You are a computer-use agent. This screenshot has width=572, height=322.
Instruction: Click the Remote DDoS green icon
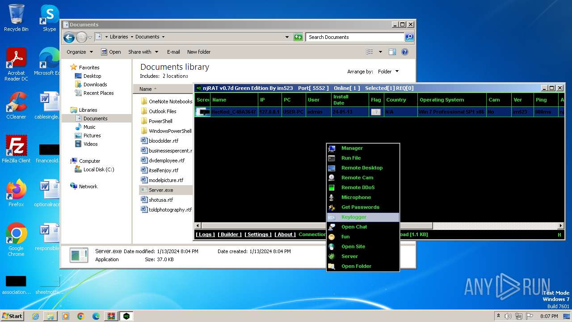click(332, 188)
